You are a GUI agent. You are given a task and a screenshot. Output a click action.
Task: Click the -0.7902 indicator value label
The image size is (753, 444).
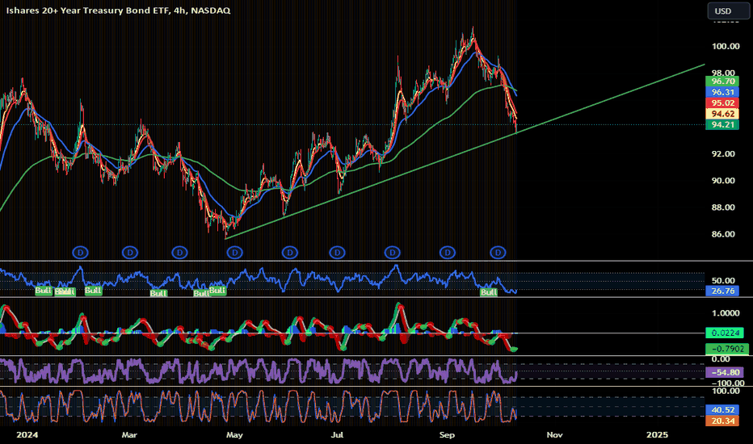pos(726,349)
